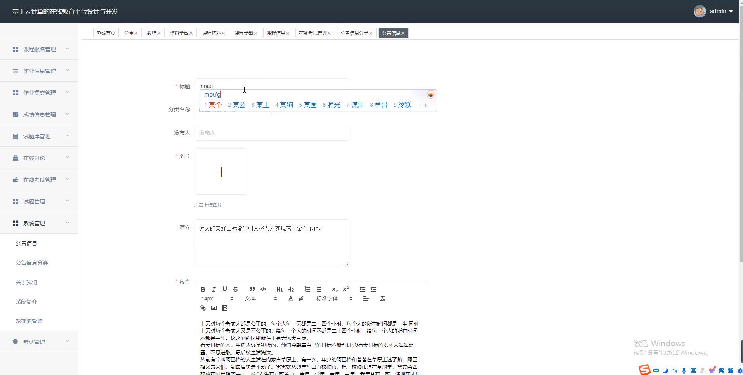Apply superscript formatting
This screenshot has width=743, height=375.
click(x=345, y=289)
